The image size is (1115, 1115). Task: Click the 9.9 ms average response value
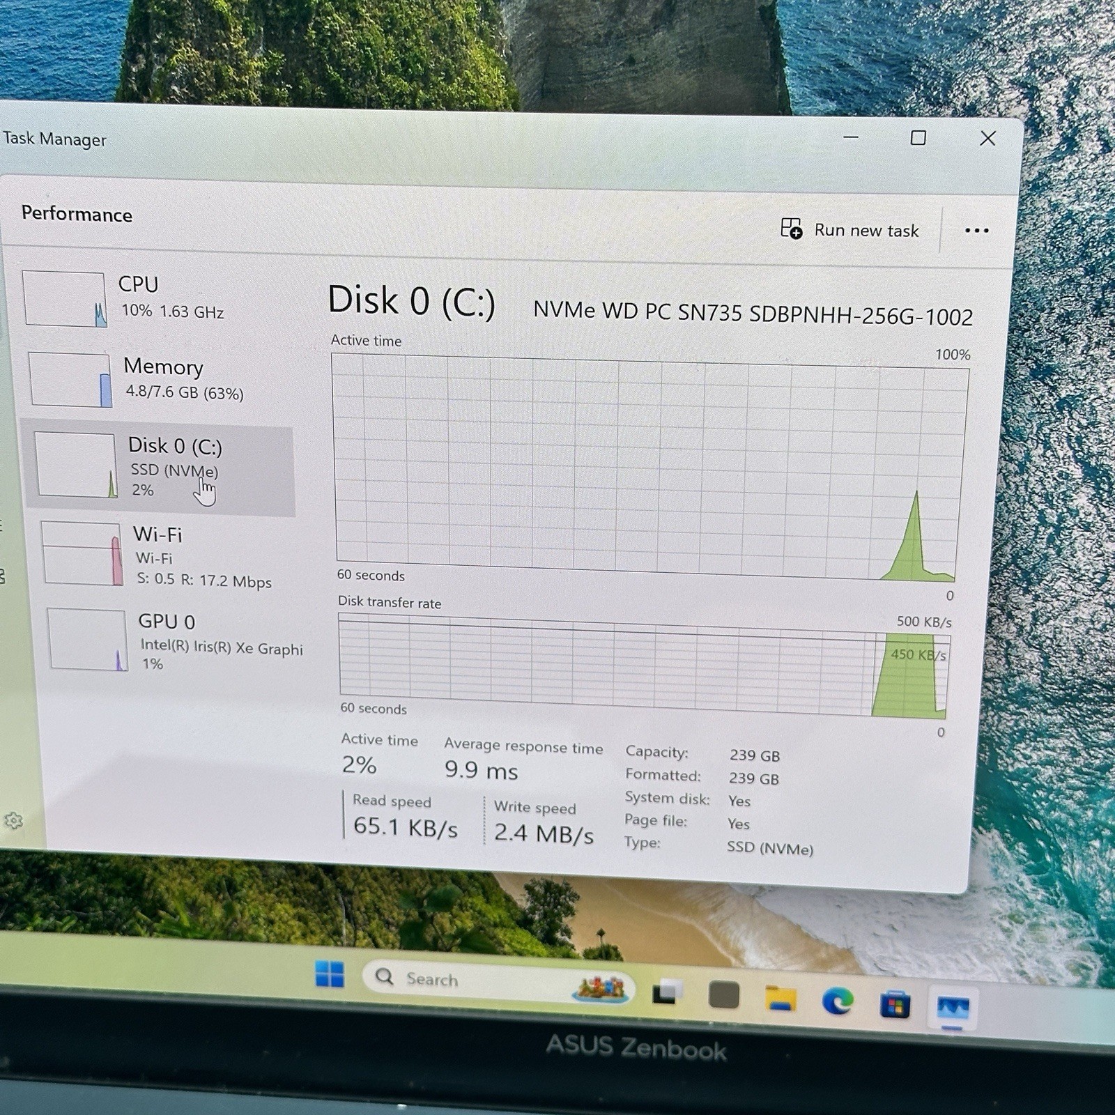click(x=481, y=770)
